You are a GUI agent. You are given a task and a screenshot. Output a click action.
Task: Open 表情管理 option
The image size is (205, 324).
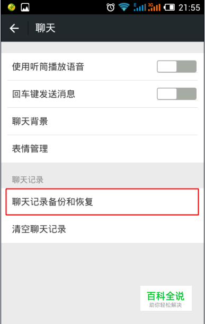(102, 149)
